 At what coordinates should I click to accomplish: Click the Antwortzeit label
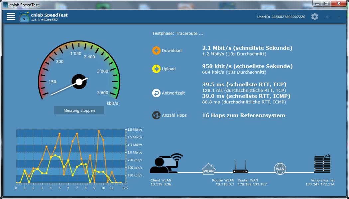[x=174, y=93]
